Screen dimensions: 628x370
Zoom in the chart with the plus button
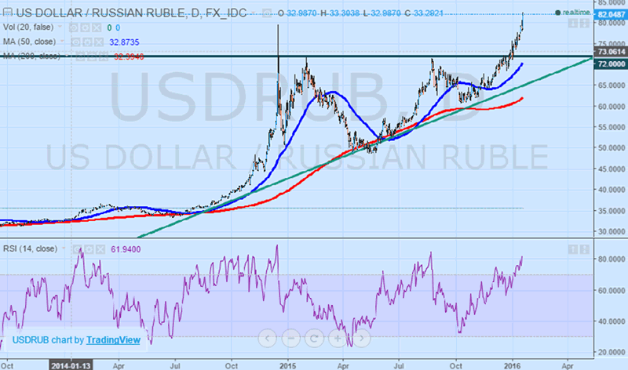[338, 339]
